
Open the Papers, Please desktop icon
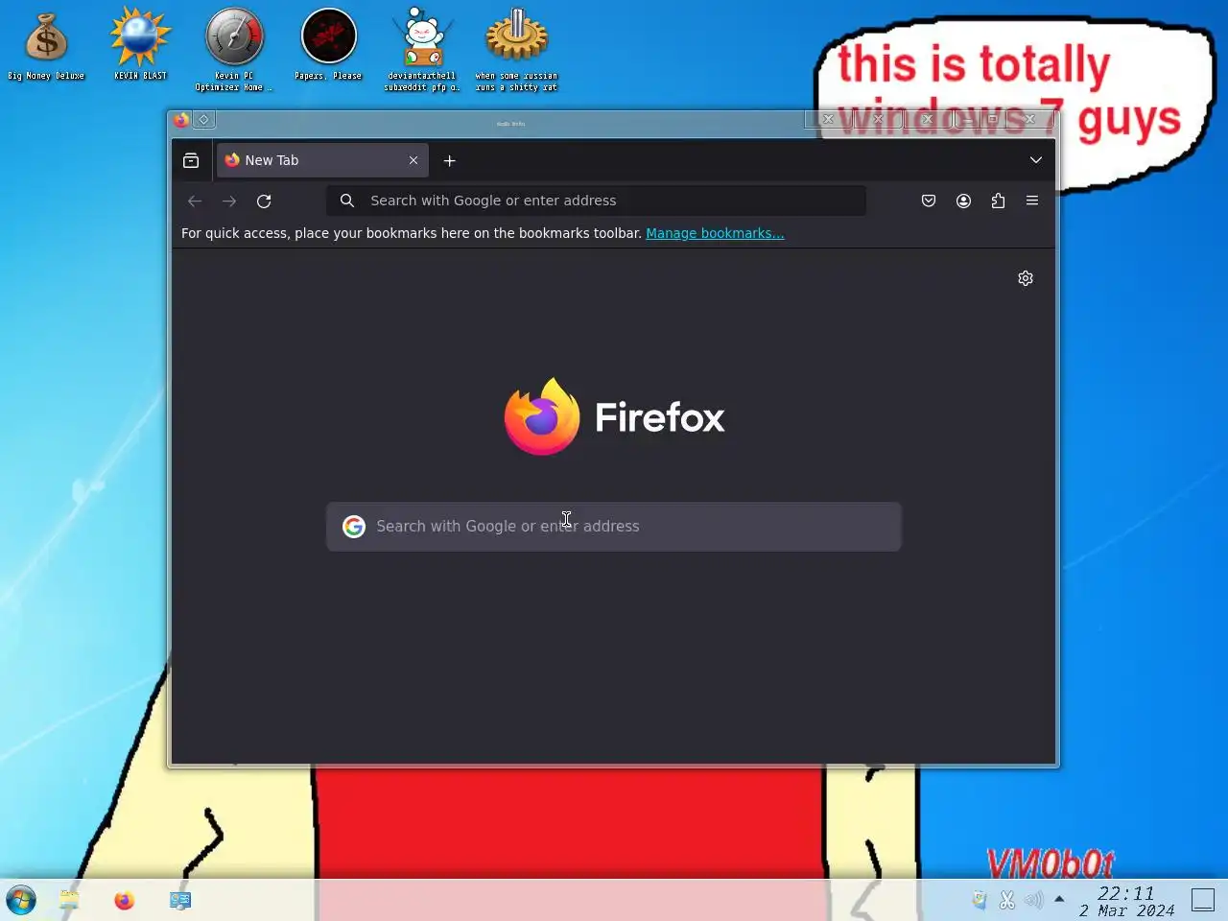[328, 46]
